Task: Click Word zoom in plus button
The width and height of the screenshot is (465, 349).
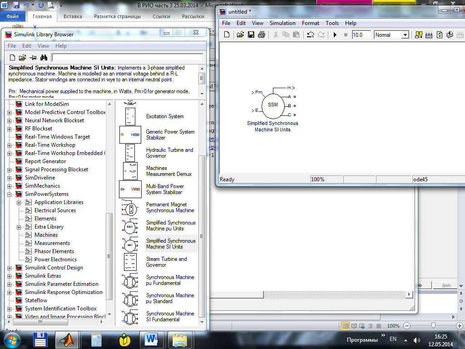Action: [x=460, y=326]
